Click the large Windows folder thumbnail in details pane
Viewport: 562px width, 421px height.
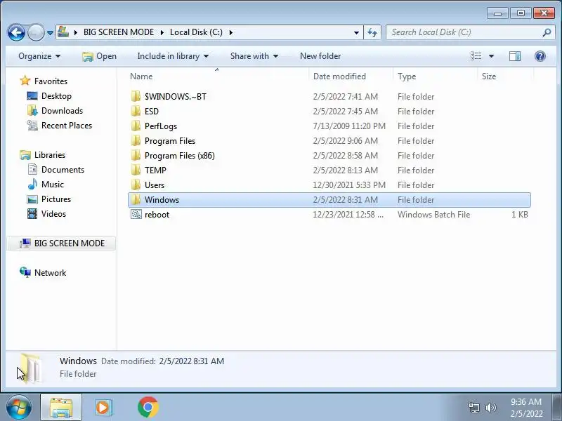point(31,368)
